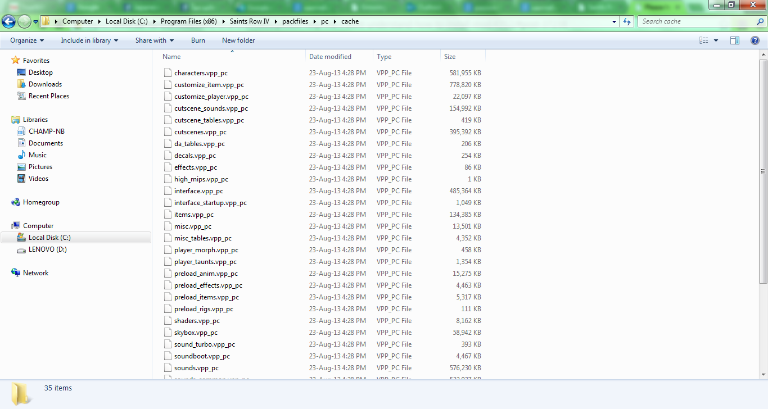Select the LENOVO (D:) drive
Image resolution: width=768 pixels, height=409 pixels.
click(48, 249)
